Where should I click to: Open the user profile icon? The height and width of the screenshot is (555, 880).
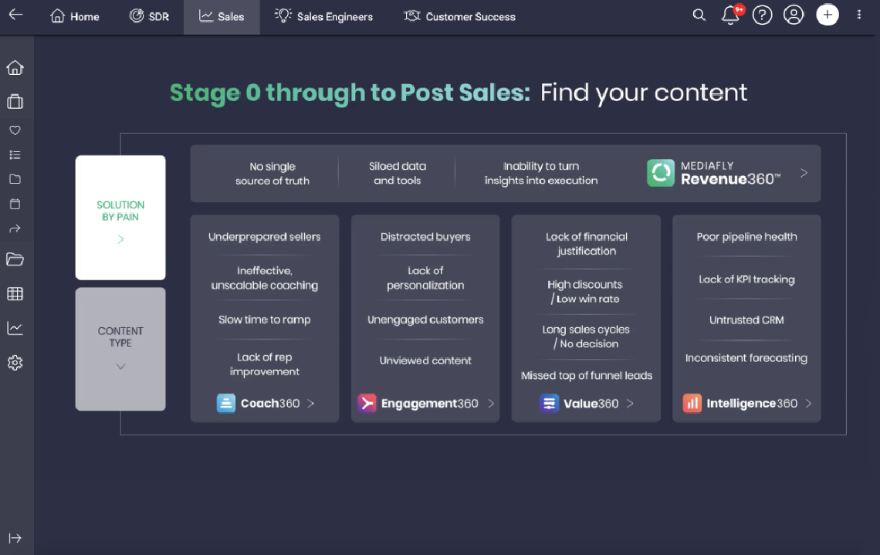[794, 15]
